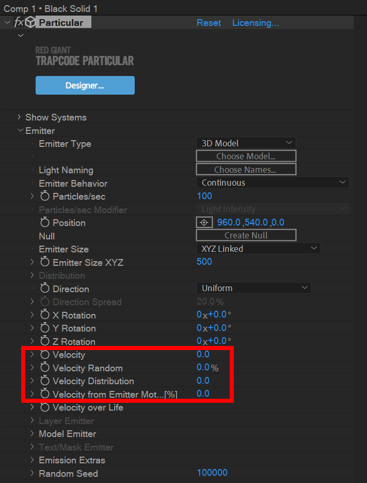
Task: Expand the Y Rotation property
Action: point(32,328)
